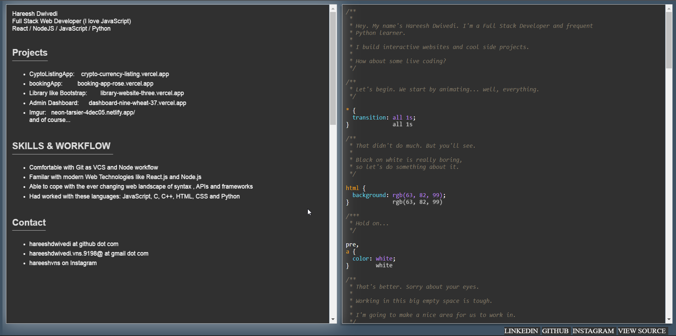Open the GITHUB footer link
The image size is (676, 336).
pos(555,331)
